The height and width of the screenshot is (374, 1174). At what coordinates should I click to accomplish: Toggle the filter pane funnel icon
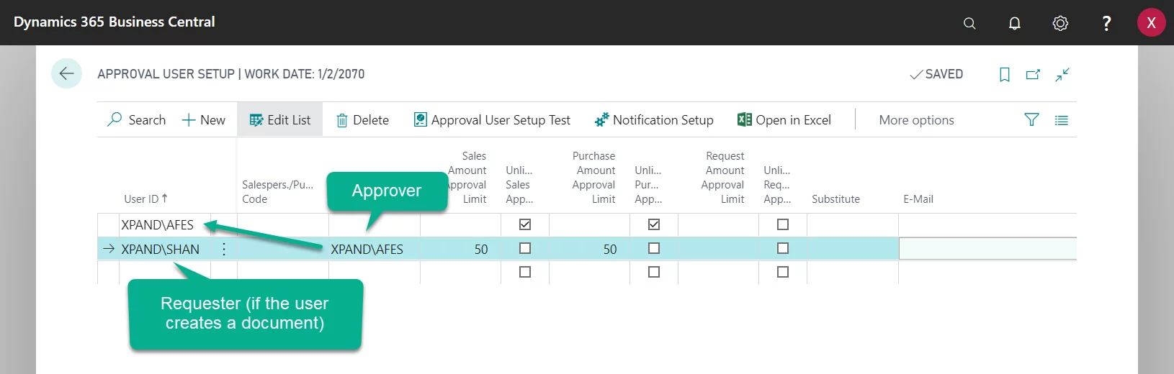click(1031, 120)
